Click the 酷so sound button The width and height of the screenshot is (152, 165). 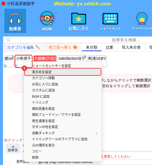9,61
